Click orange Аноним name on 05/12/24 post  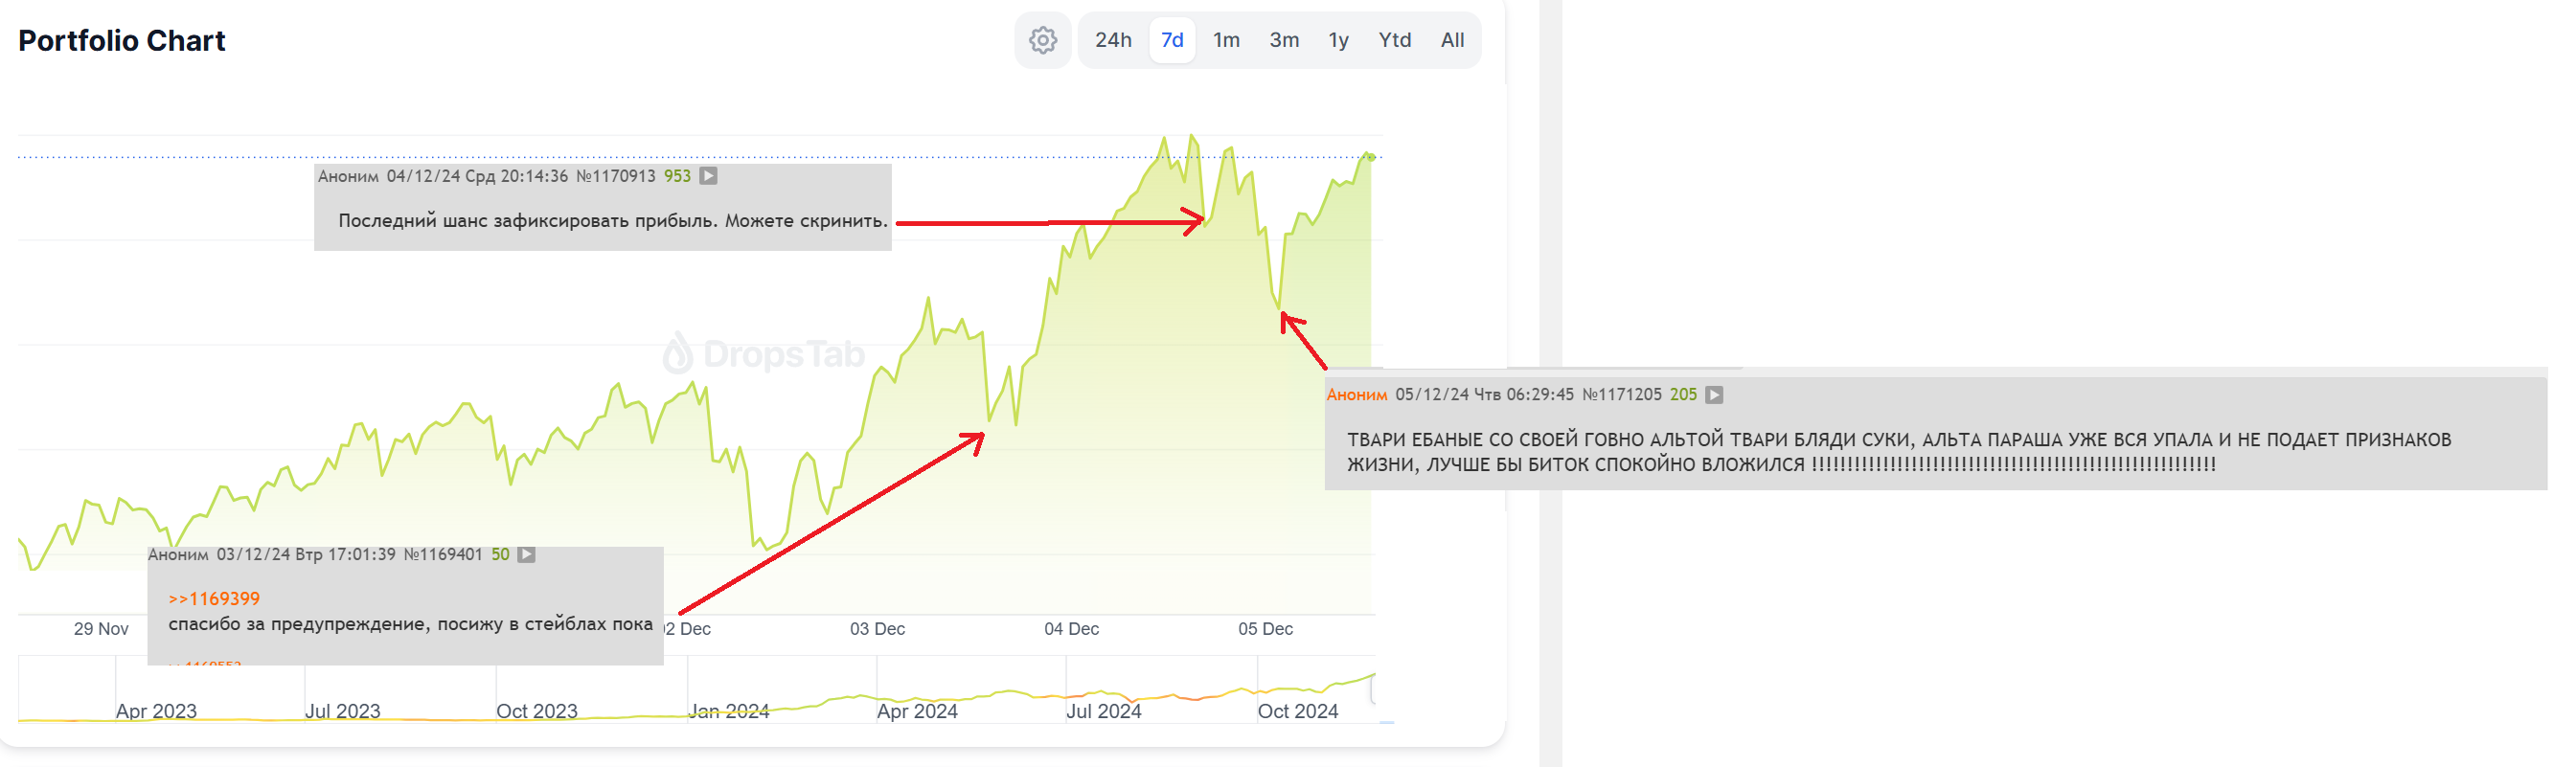[1356, 395]
